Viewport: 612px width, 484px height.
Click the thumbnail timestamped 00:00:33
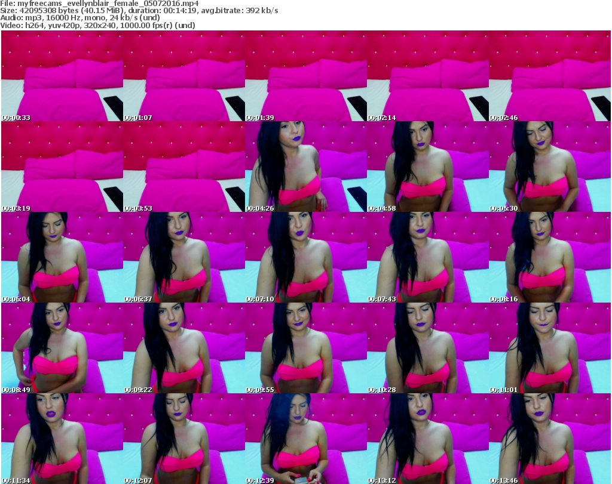62,76
